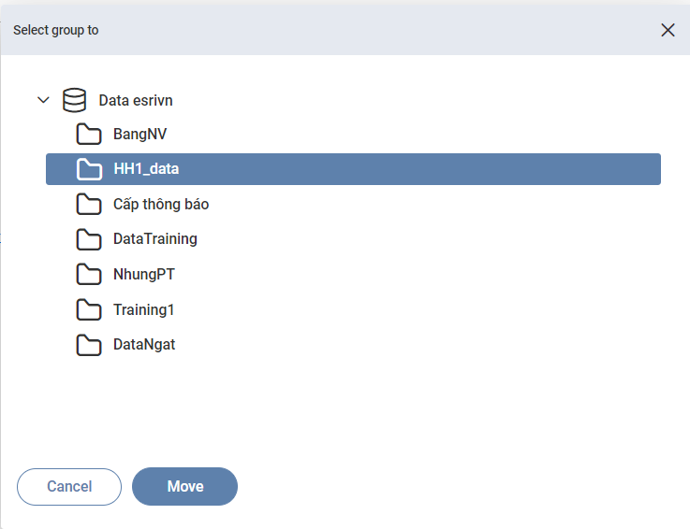The height and width of the screenshot is (529, 690).
Task: Choose the Training1 group label
Action: tap(144, 309)
